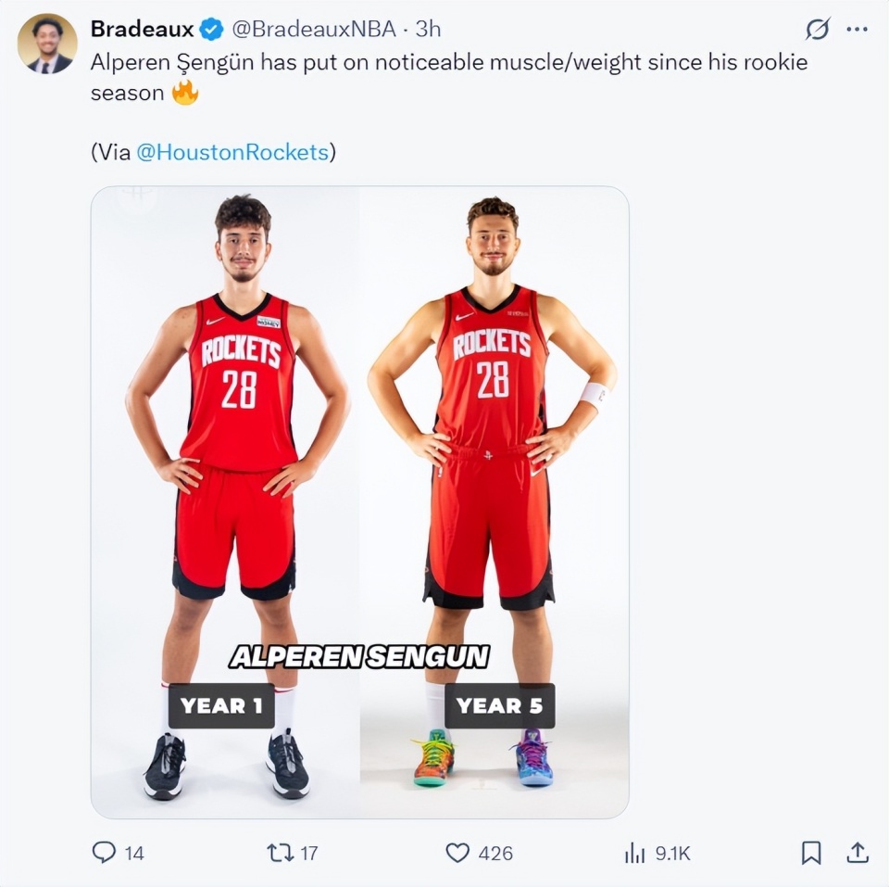Bookmark this Bradeaux tweet

tap(811, 853)
